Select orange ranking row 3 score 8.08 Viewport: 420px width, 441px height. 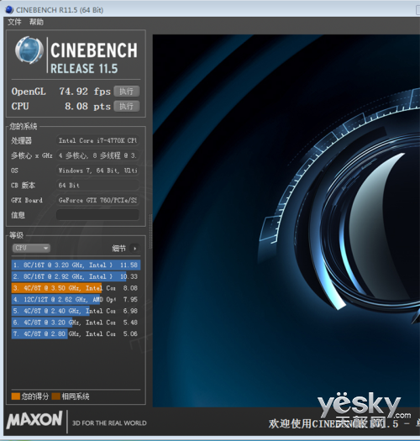pyautogui.click(x=76, y=288)
